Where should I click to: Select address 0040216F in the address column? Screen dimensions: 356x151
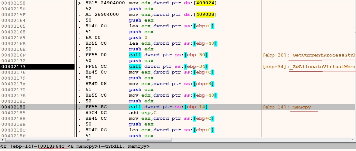point(13,55)
